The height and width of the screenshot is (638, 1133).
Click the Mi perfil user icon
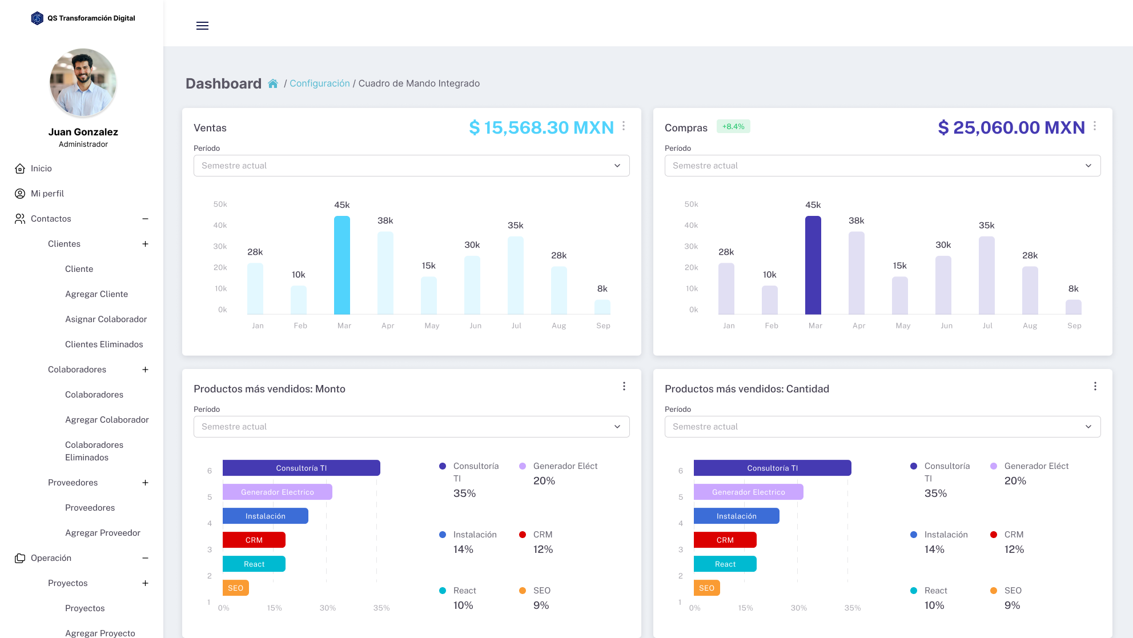tap(20, 194)
